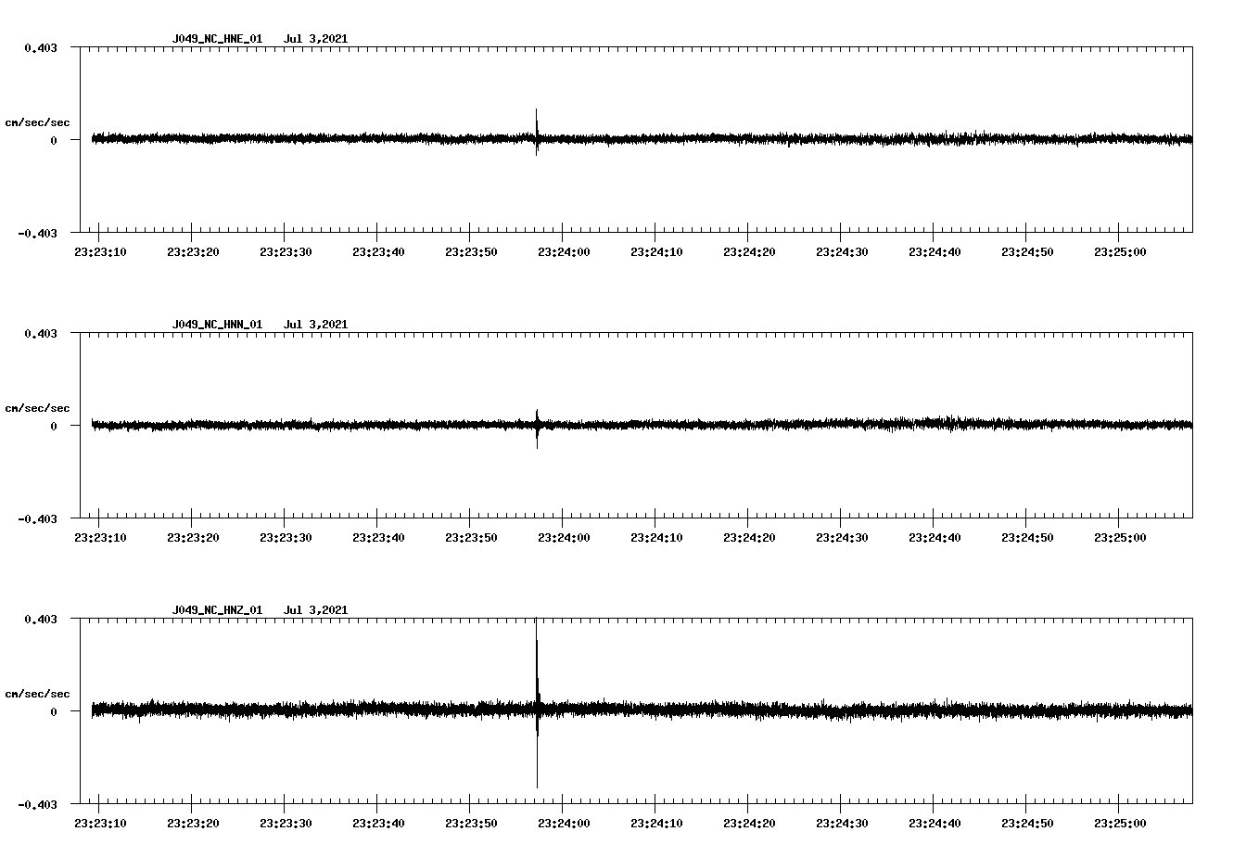
Task: Click the 23:24:40 time label under HNZ plot
Action: 935,824
